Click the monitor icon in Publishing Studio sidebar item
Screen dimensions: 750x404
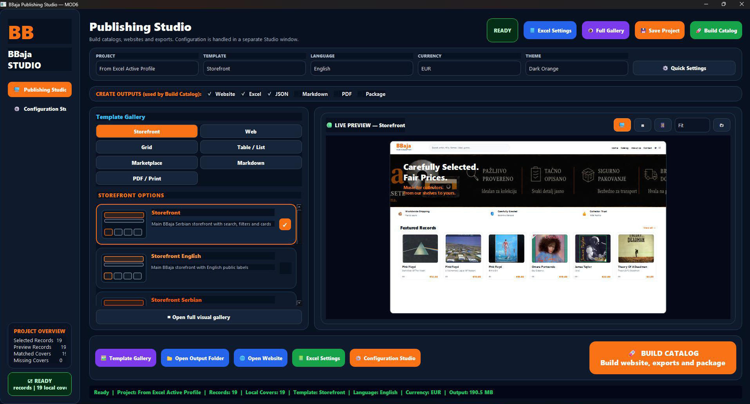pos(17,90)
